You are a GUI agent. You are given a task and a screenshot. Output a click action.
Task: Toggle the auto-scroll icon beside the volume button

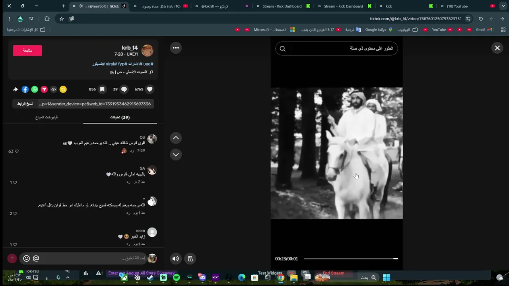coord(190,259)
